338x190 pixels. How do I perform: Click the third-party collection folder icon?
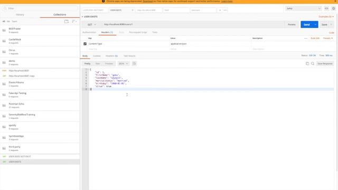(x=4, y=148)
